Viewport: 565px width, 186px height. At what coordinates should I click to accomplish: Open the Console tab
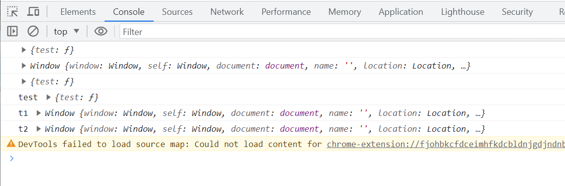coord(129,12)
